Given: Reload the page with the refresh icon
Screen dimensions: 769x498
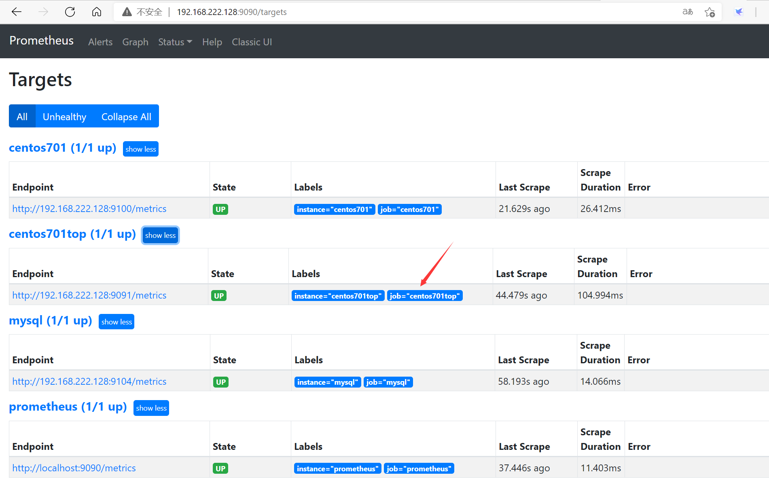Looking at the screenshot, I should point(70,12).
